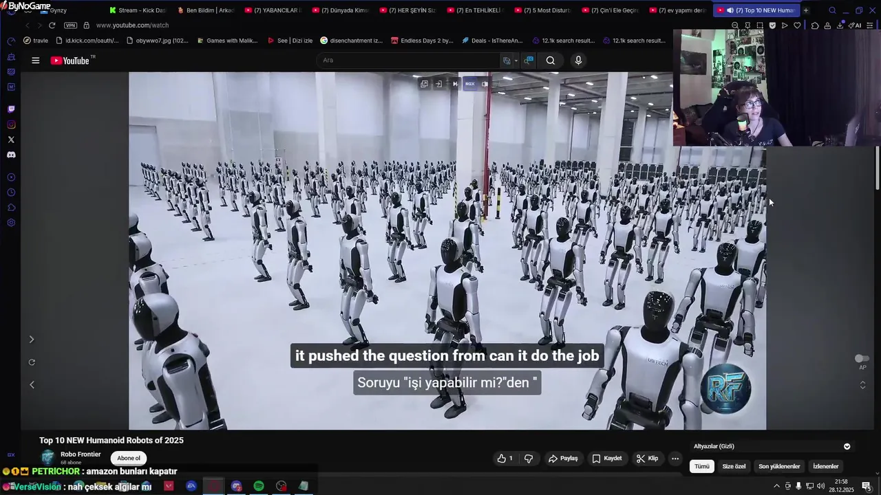
Task: Open the search icon in the tab bar
Action: coord(832,10)
